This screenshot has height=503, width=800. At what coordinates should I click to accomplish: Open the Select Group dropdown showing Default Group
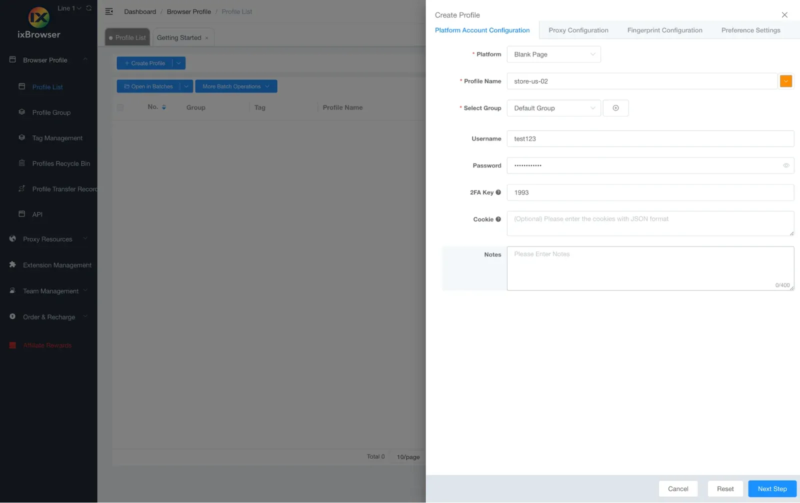(553, 108)
